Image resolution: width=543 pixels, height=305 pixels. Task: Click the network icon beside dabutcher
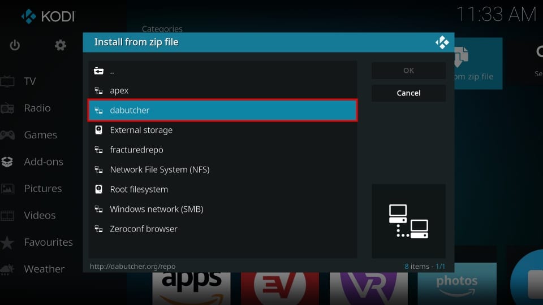(x=98, y=110)
